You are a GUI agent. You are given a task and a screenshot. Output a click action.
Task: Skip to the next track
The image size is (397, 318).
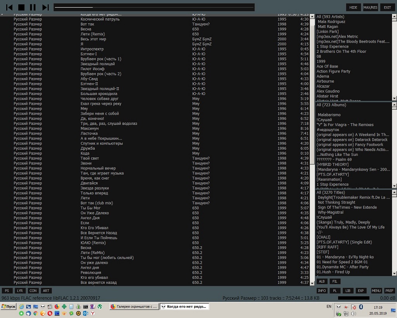point(45,7)
